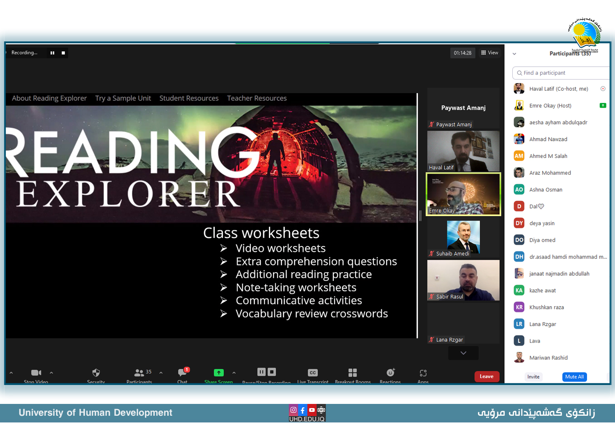The width and height of the screenshot is (615, 426).
Task: Select Haval Latif video thumbnail
Action: click(x=463, y=151)
